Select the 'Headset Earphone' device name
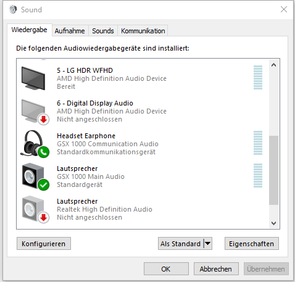295x282 pixels. [86, 136]
